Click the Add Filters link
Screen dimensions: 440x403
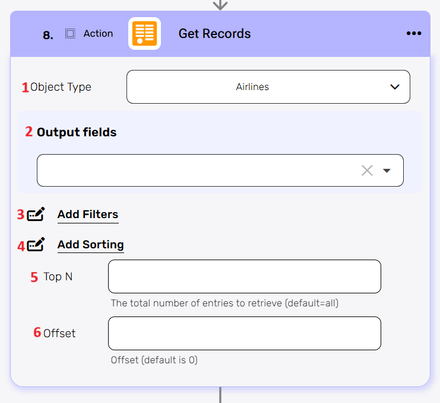coord(88,215)
